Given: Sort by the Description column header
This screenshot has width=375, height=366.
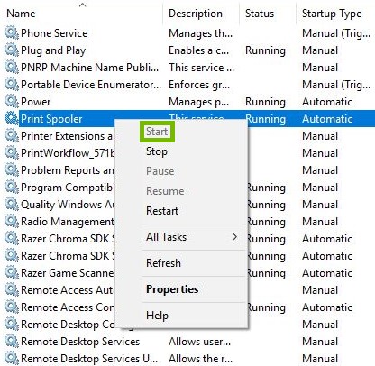Looking at the screenshot, I should coord(196,14).
